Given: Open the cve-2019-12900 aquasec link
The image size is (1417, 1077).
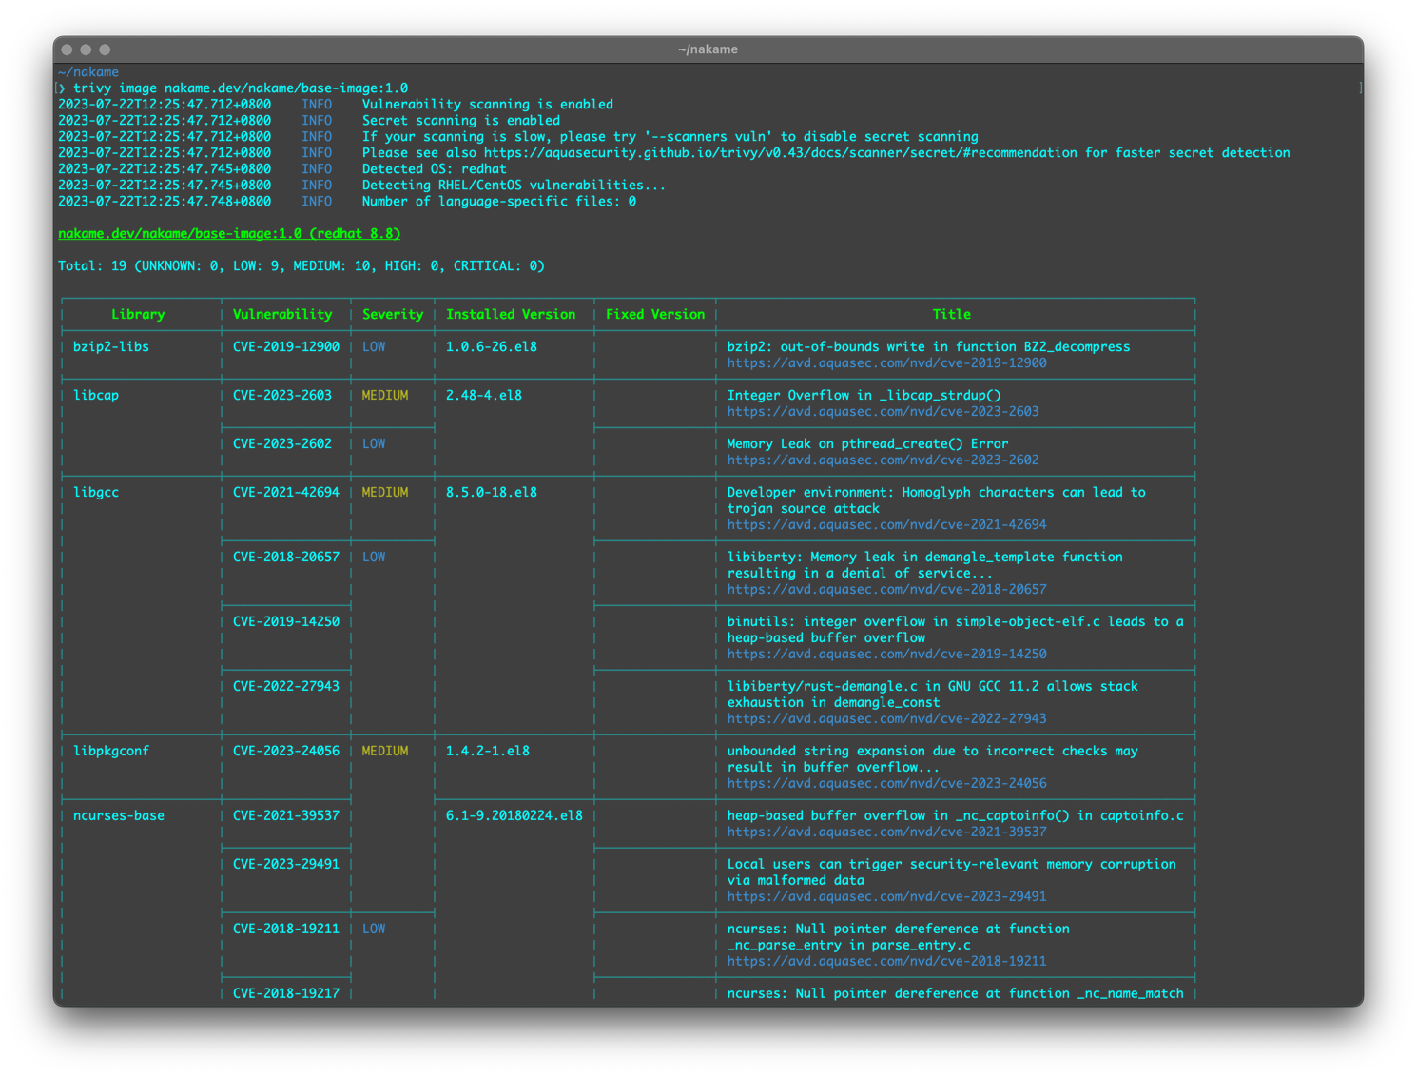Looking at the screenshot, I should point(886,363).
